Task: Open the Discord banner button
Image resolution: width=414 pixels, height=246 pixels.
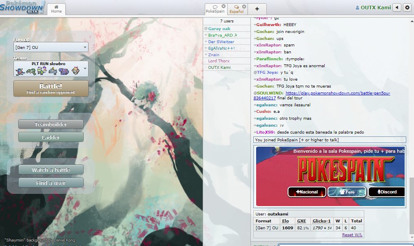Action: pyautogui.click(x=387, y=192)
